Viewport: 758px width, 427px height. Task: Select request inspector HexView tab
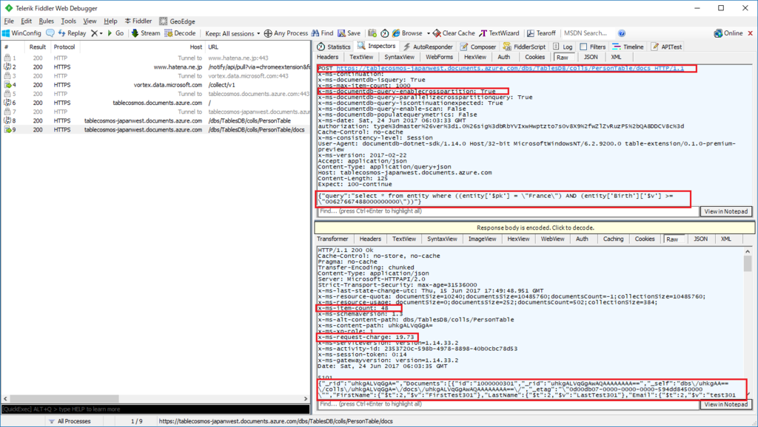pos(475,57)
